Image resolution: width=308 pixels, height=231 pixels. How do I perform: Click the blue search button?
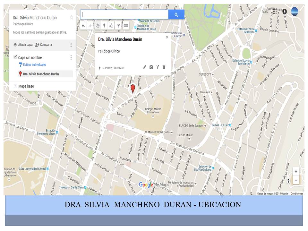tap(176, 14)
